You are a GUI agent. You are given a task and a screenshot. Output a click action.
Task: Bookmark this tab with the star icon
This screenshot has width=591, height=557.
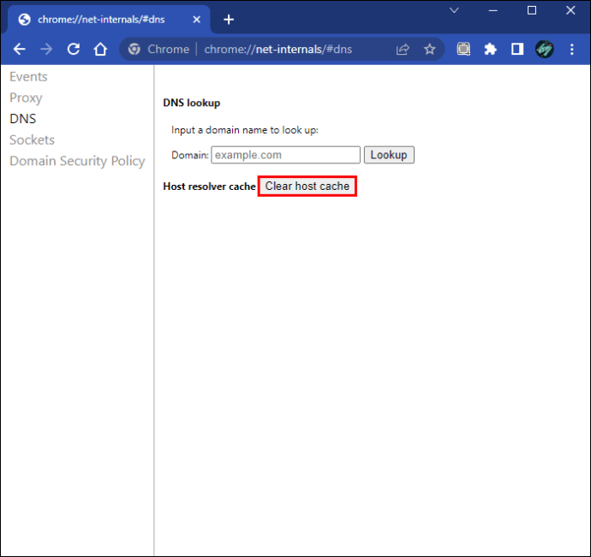click(x=429, y=50)
